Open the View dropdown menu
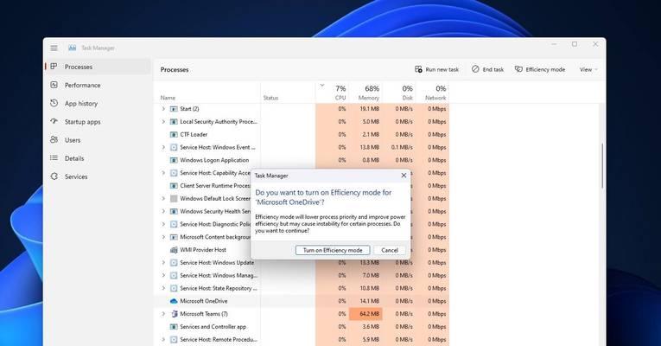This screenshot has height=346, width=661. point(588,69)
